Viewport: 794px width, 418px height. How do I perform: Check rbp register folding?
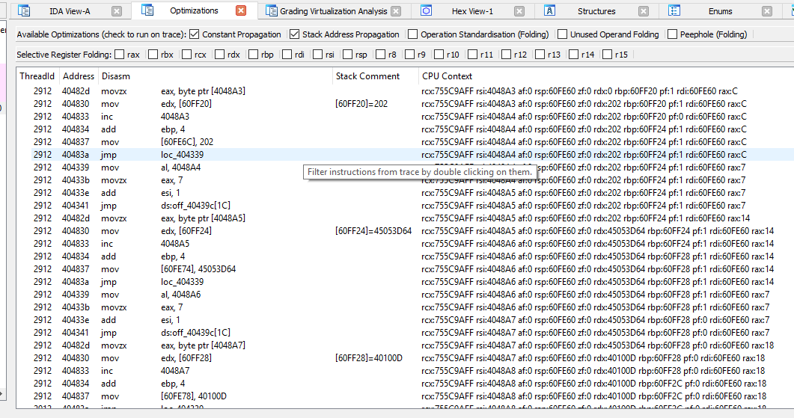tap(254, 54)
